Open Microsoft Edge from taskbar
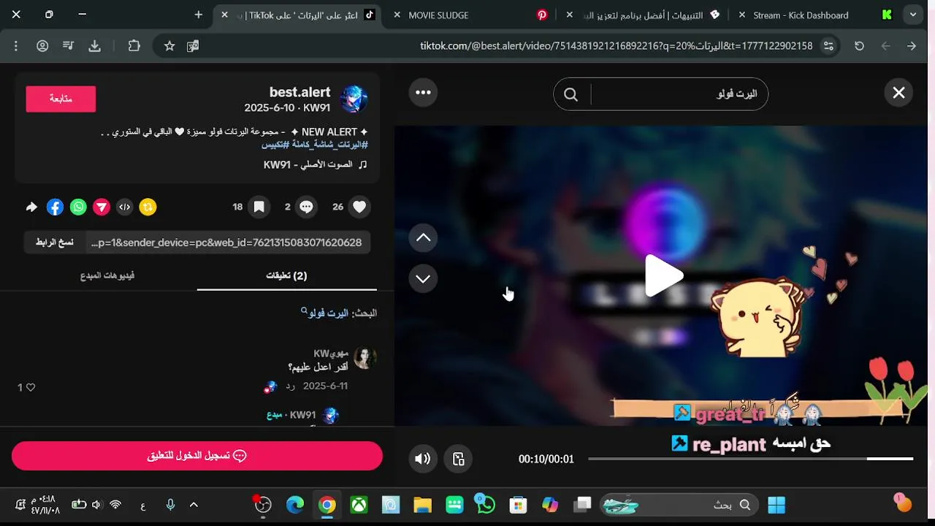Screen dimensions: 935x526 [x=295, y=505]
